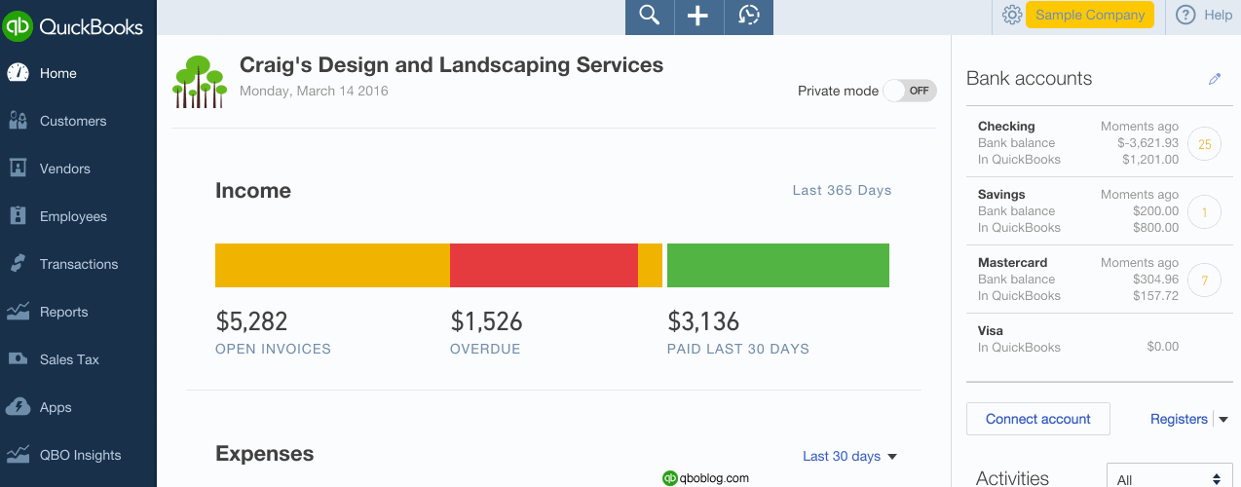Open Reports from the sidebar
Viewport: 1241px width, 487px height.
[64, 312]
